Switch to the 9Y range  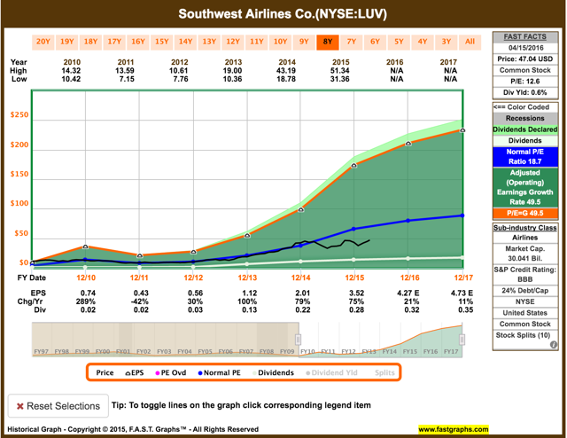pos(304,42)
